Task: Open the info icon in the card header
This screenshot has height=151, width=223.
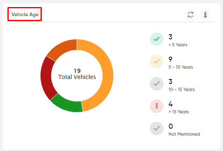Action: (205, 14)
